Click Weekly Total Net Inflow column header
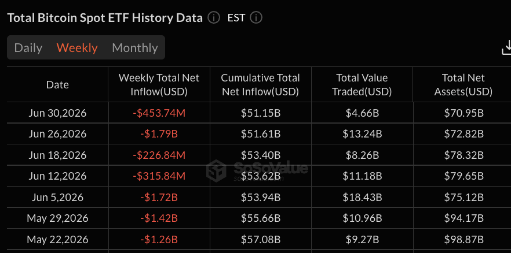The image size is (511, 253). pos(159,85)
